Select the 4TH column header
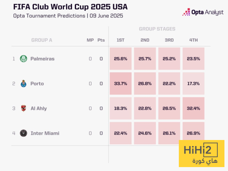 193,40
